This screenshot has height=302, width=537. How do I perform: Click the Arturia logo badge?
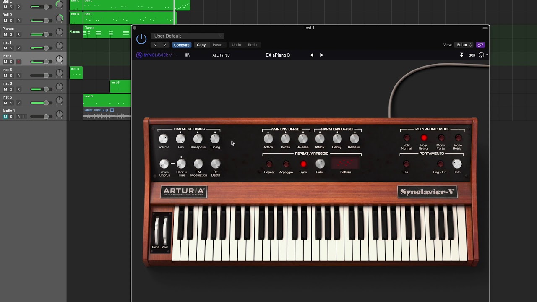click(x=184, y=192)
